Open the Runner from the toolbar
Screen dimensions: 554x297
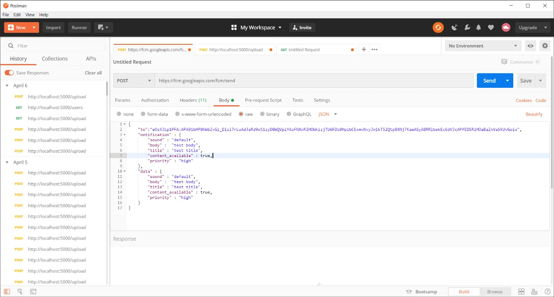pos(79,27)
